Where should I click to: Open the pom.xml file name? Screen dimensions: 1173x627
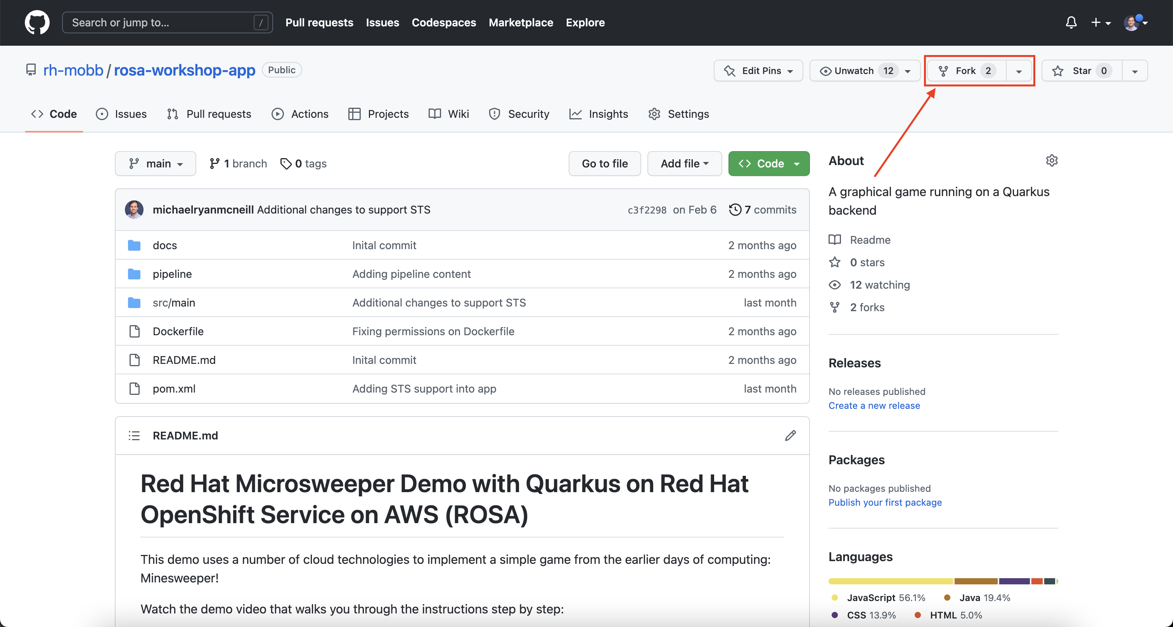pos(174,389)
